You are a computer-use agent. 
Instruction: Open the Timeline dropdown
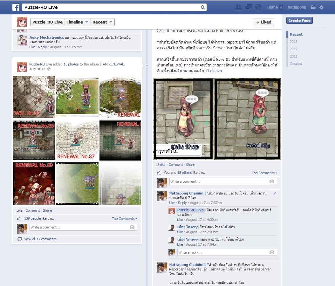click(77, 22)
